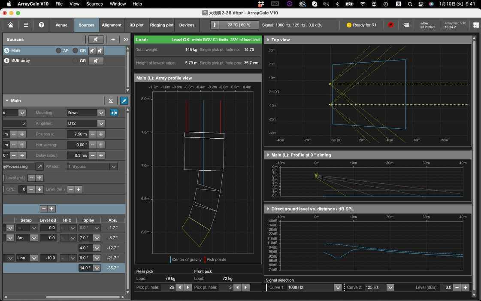This screenshot has height=301, width=481.
Task: Open the Window menu
Action: (x=118, y=4)
